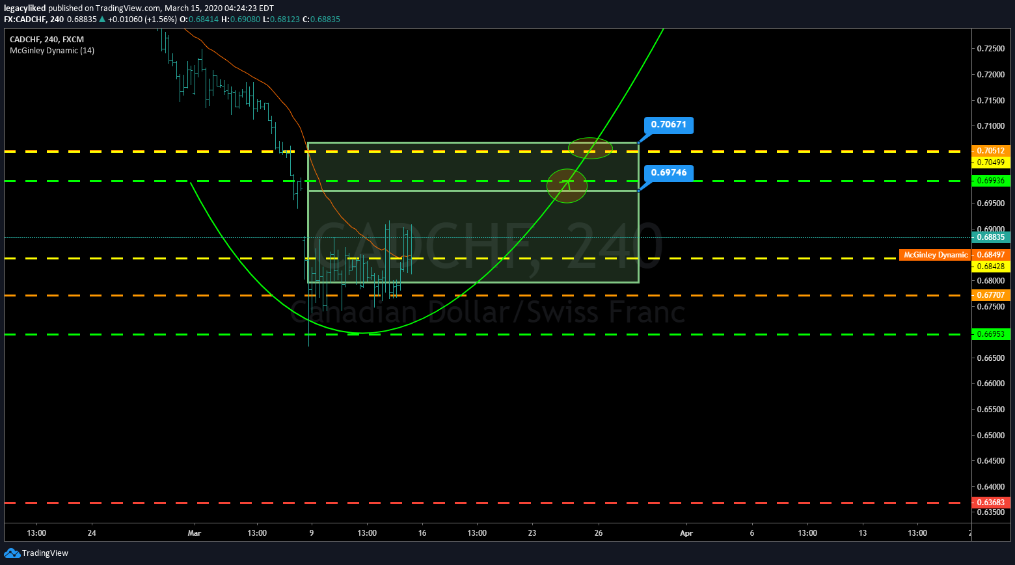Click the Mar label on time axis
Viewport: 1015px width, 565px height.
(195, 533)
